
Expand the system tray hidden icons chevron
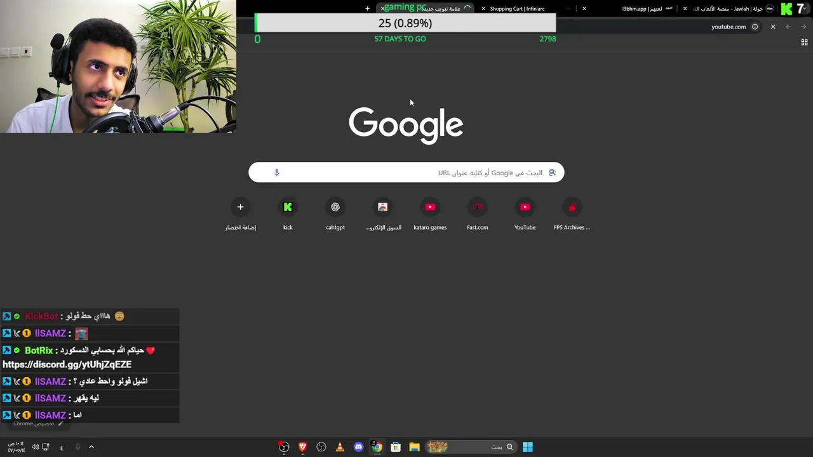pyautogui.click(x=91, y=447)
